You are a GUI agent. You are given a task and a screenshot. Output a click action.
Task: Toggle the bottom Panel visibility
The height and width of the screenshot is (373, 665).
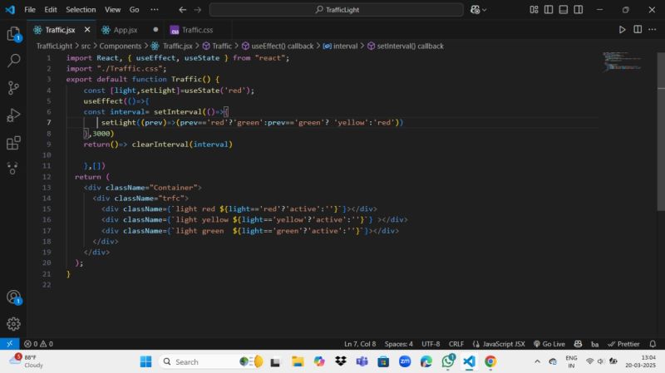coord(564,10)
